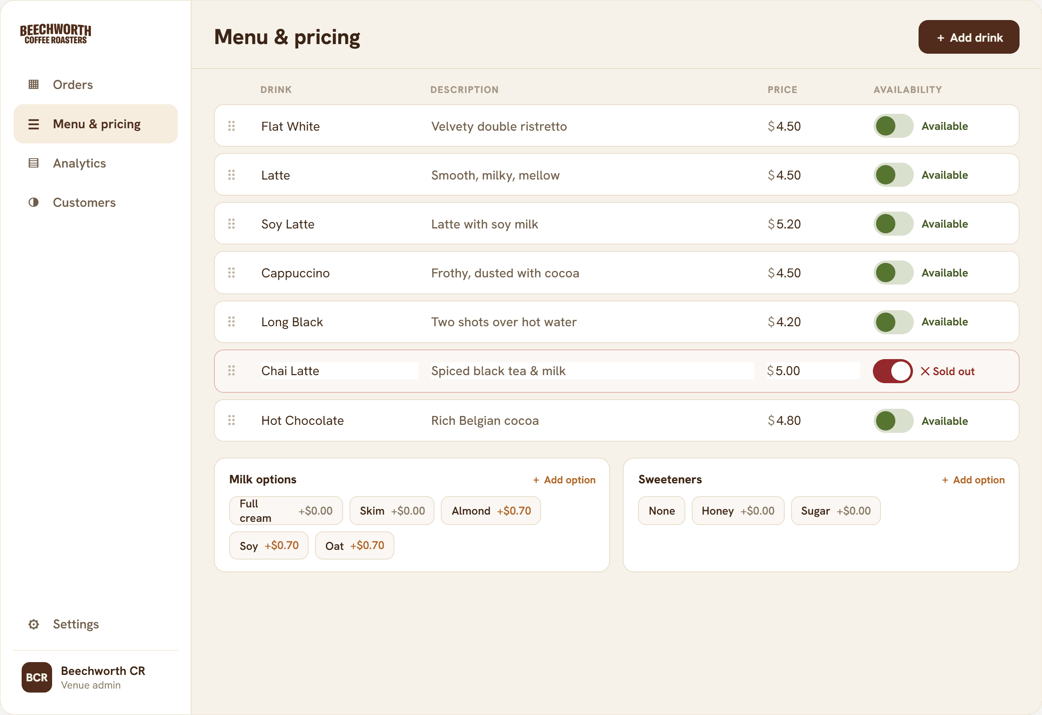Select the Almond milk chip
The image size is (1042, 715).
pos(491,511)
